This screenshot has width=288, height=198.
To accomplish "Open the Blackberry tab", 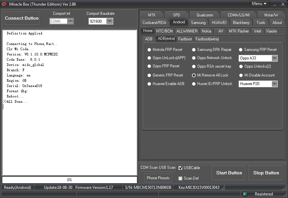I will tap(241, 22).
